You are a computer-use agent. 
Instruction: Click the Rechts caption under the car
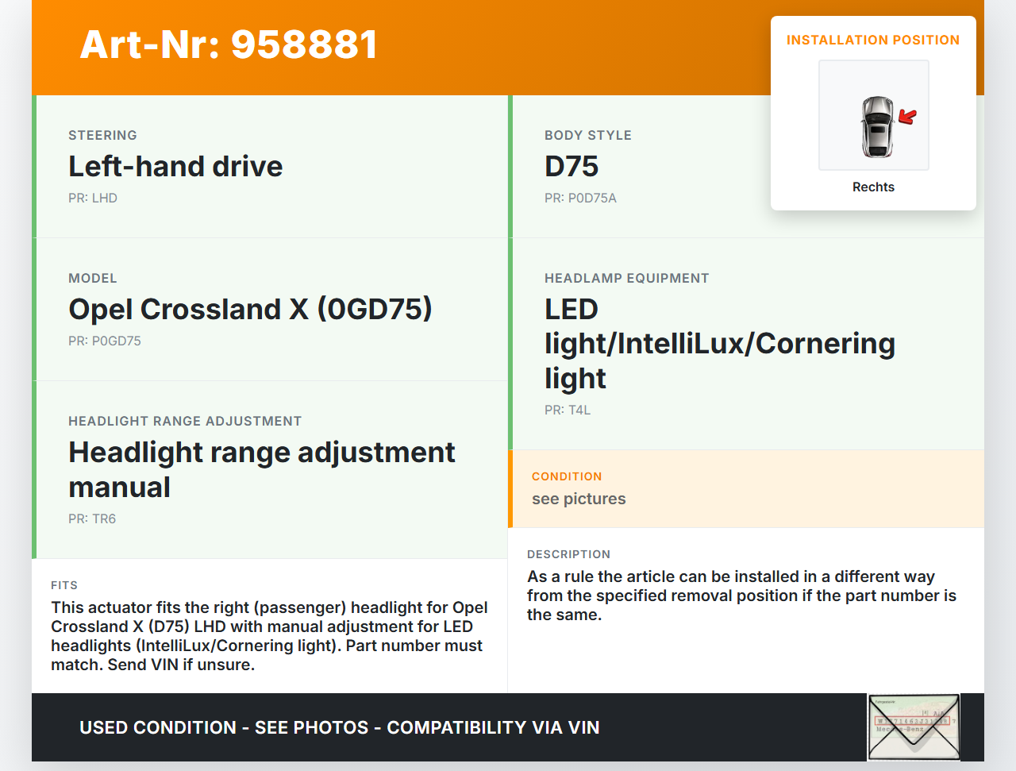(x=873, y=187)
